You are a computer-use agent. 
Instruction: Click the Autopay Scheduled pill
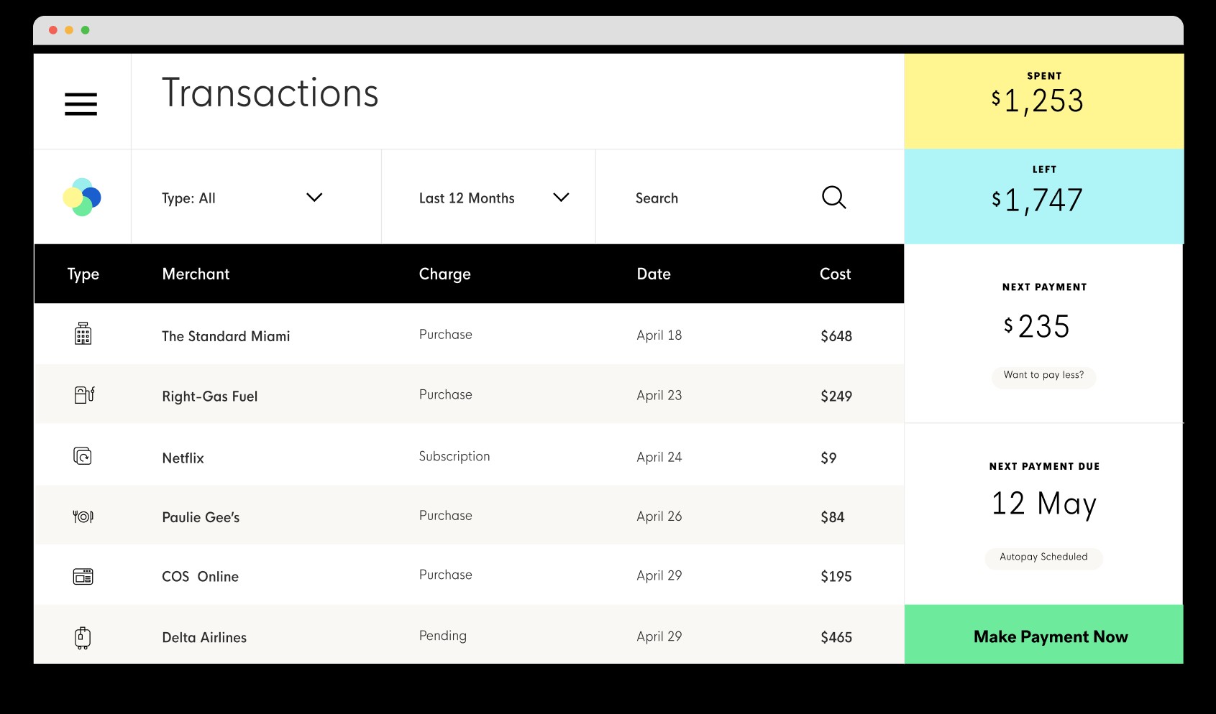click(1043, 557)
